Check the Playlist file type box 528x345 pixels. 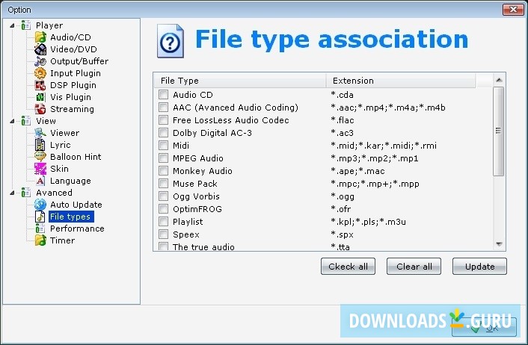coord(163,222)
